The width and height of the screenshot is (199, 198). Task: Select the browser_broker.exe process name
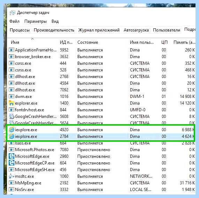[33, 57]
